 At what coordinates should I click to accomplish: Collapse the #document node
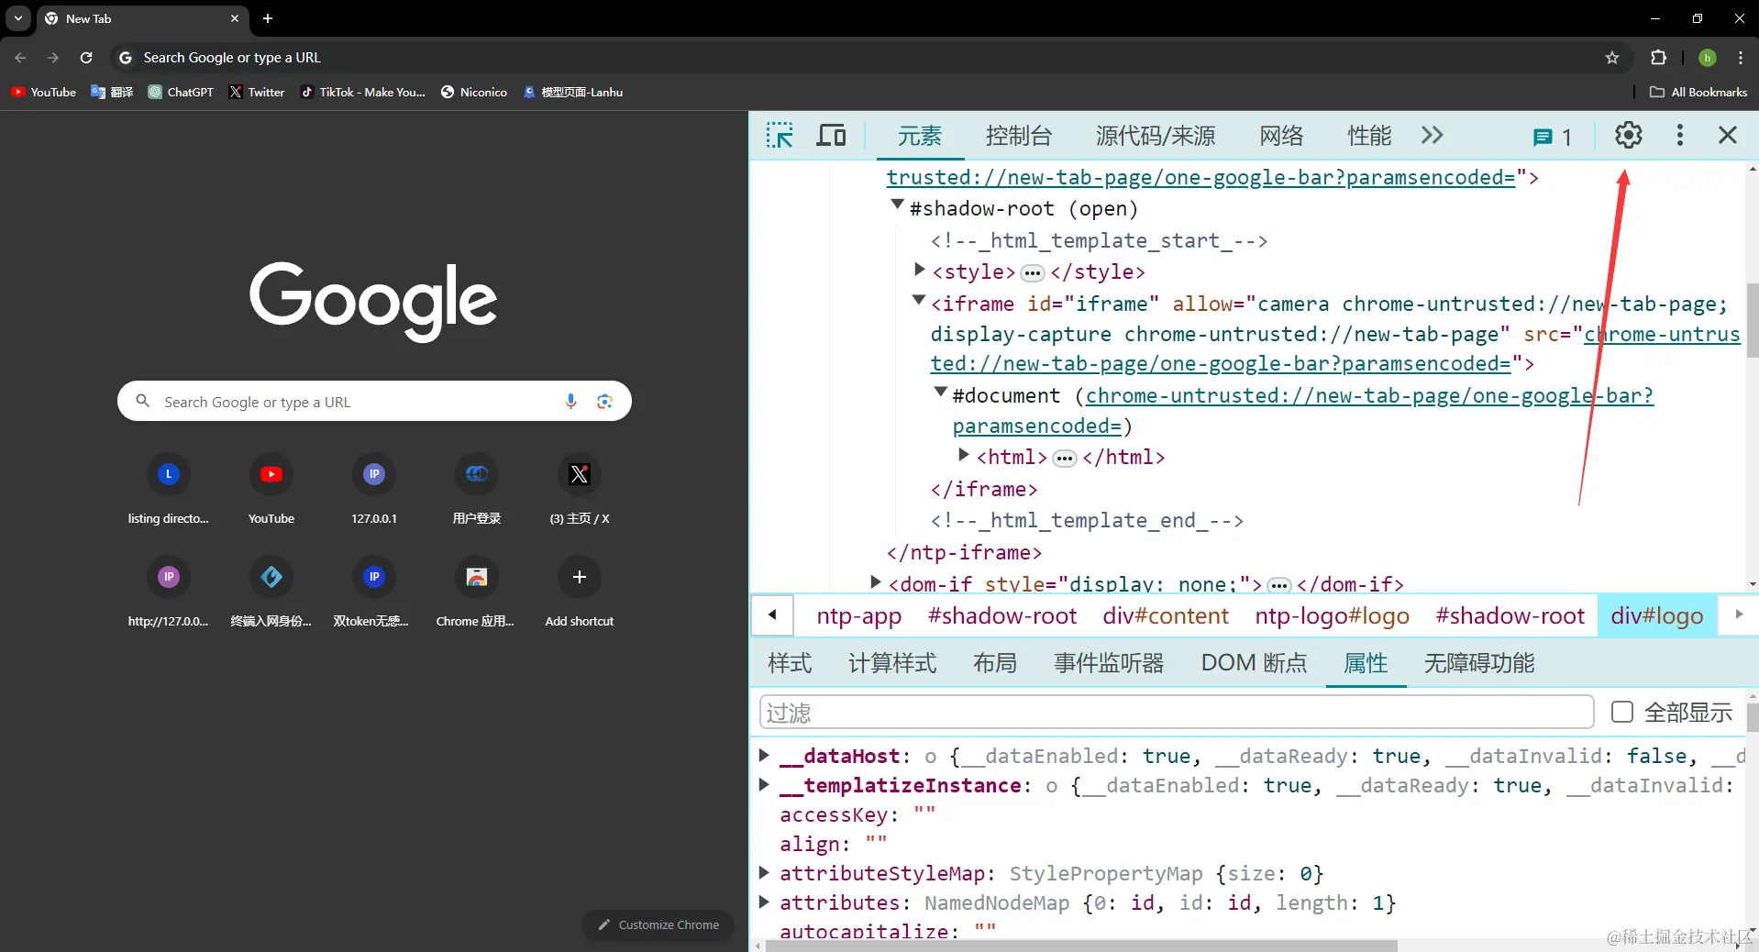940,392
